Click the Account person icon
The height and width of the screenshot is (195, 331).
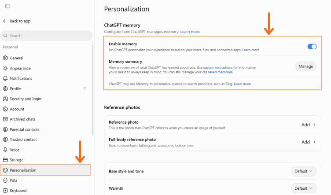(5, 109)
